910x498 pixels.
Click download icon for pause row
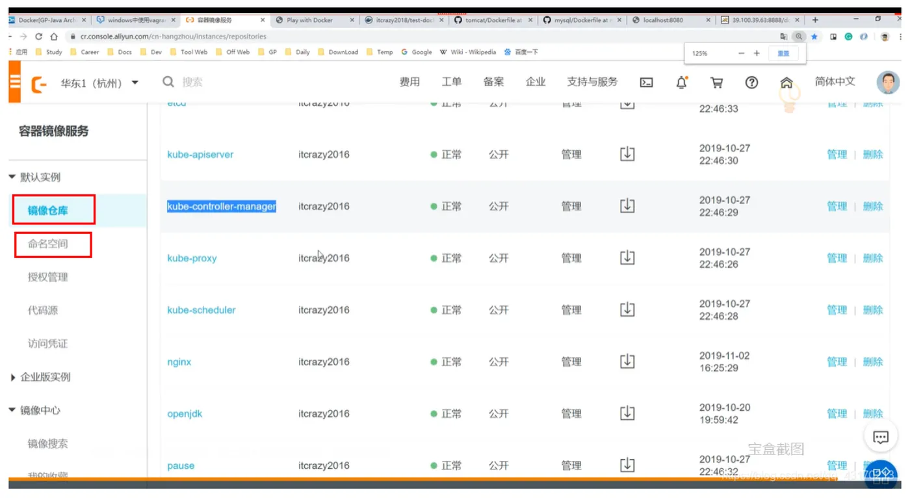627,465
